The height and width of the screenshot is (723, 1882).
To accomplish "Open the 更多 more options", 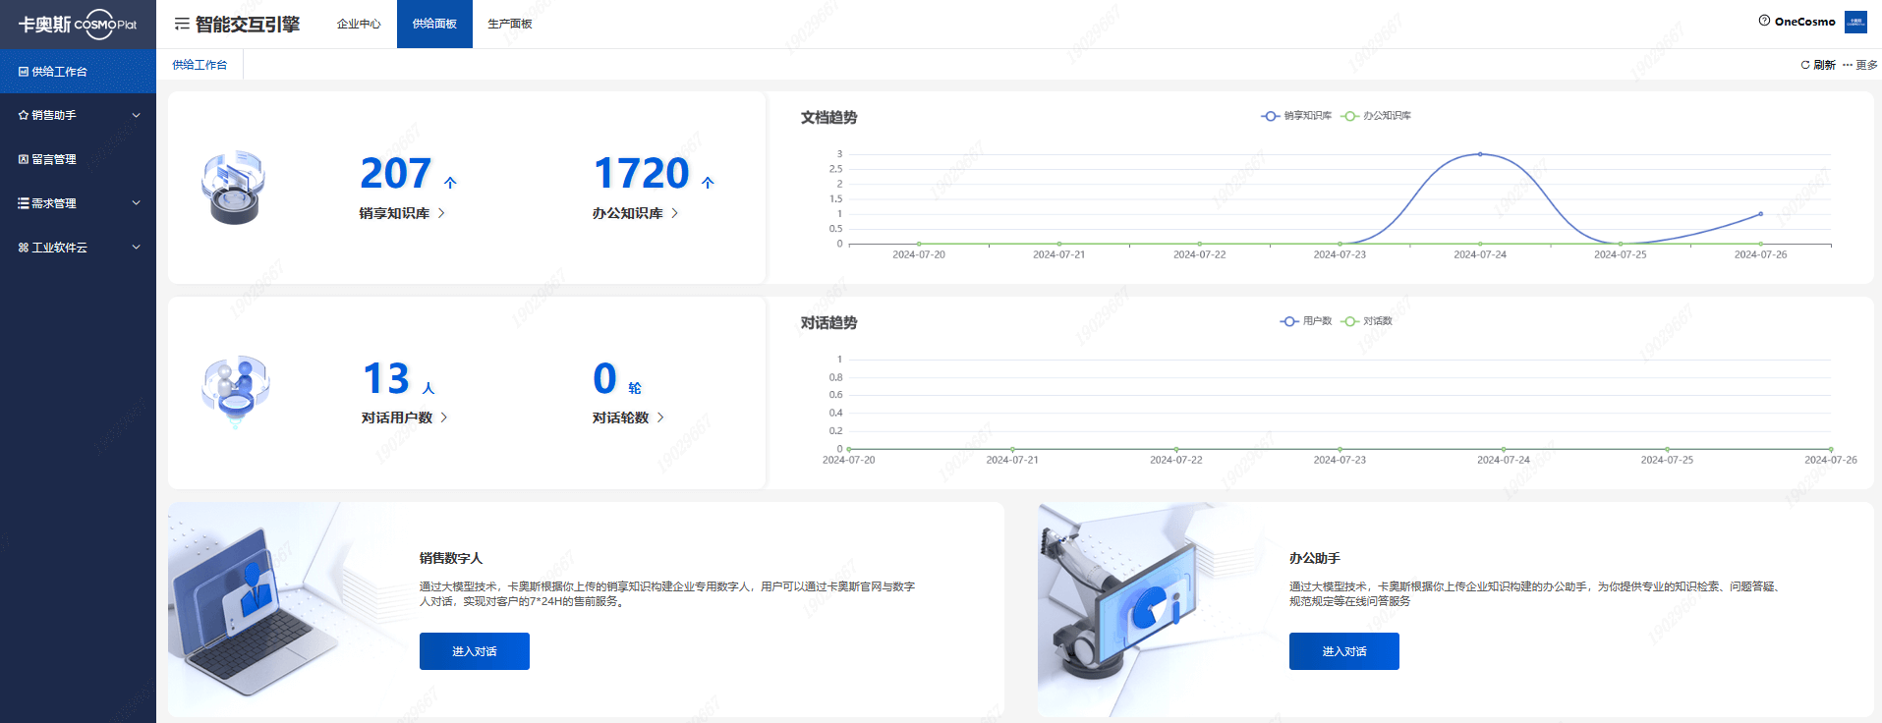I will (1860, 65).
